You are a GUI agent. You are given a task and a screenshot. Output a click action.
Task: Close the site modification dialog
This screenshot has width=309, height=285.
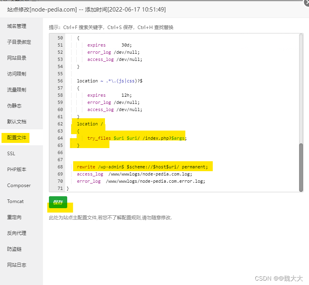click(307, 3)
